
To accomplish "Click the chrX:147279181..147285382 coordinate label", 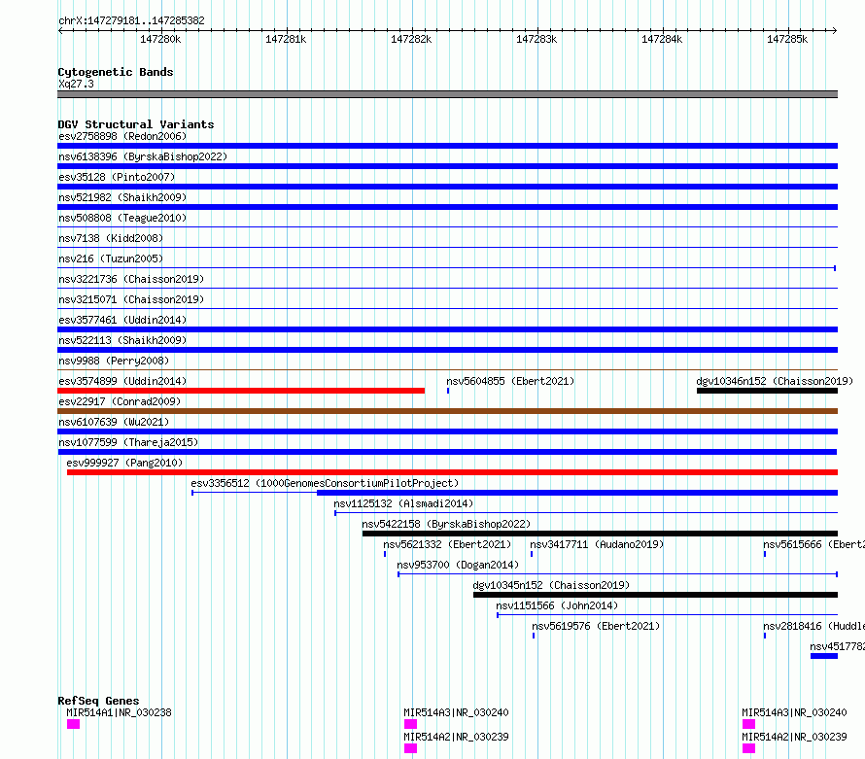I will tap(131, 21).
